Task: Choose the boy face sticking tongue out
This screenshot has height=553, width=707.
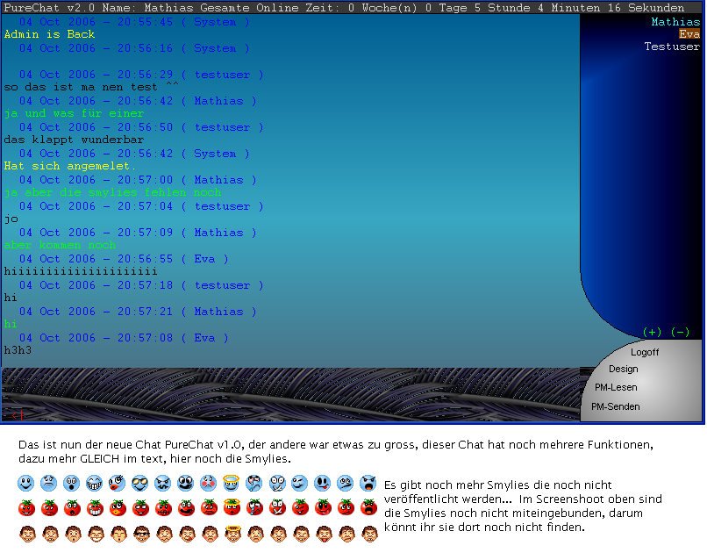Action: pyautogui.click(x=323, y=534)
